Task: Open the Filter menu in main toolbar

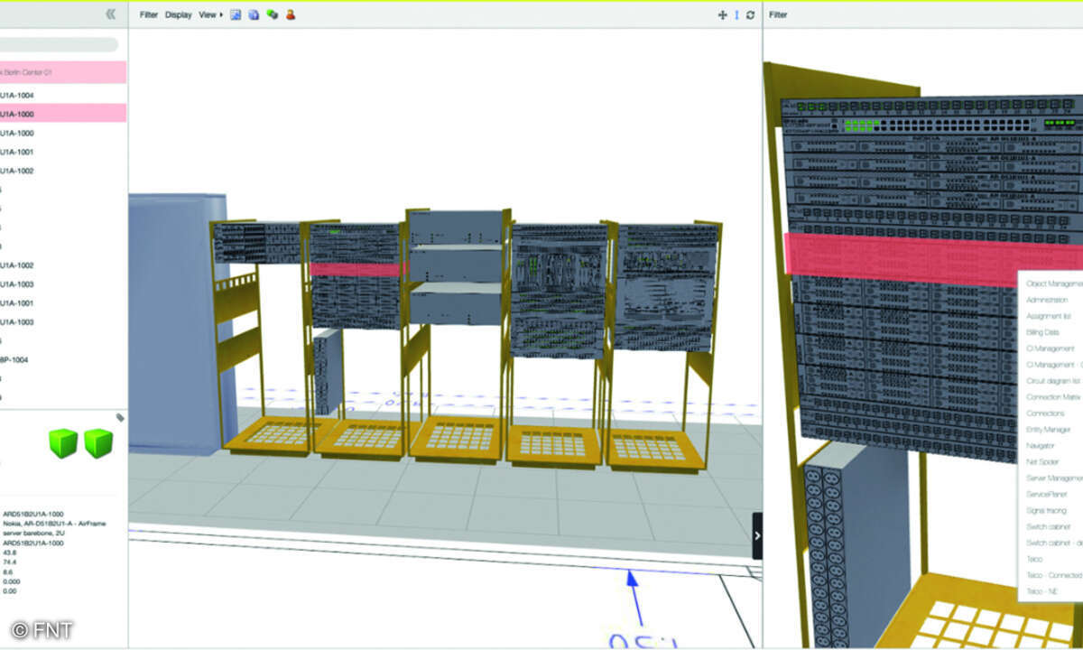Action: 148,15
